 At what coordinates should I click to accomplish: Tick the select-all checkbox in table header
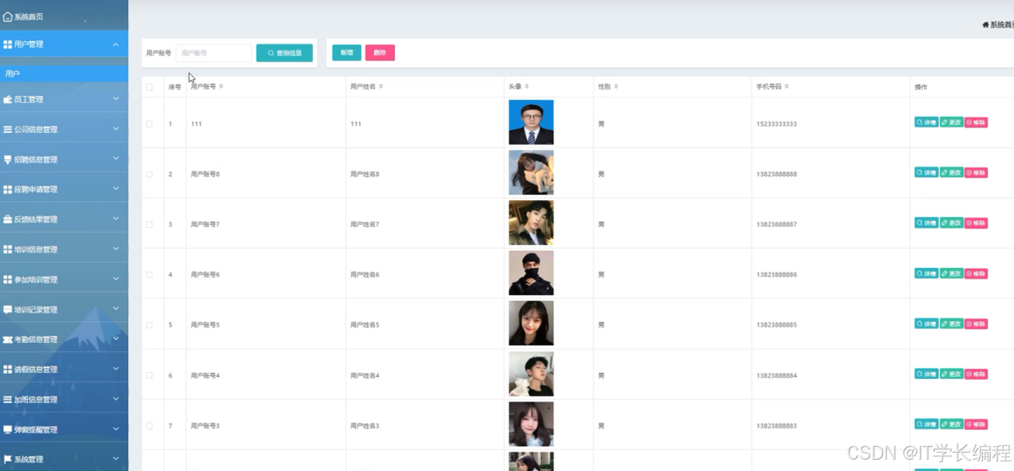149,87
